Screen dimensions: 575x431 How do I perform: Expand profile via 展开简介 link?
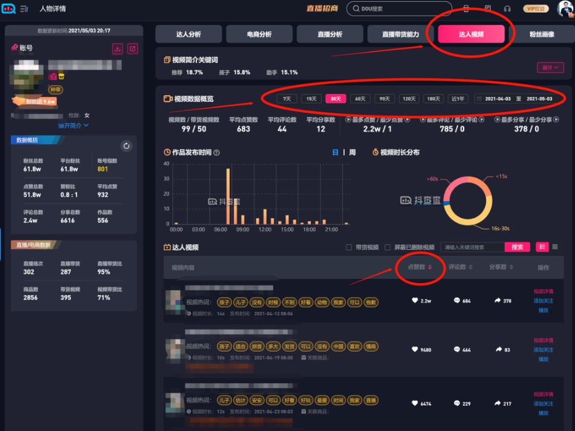[73, 125]
